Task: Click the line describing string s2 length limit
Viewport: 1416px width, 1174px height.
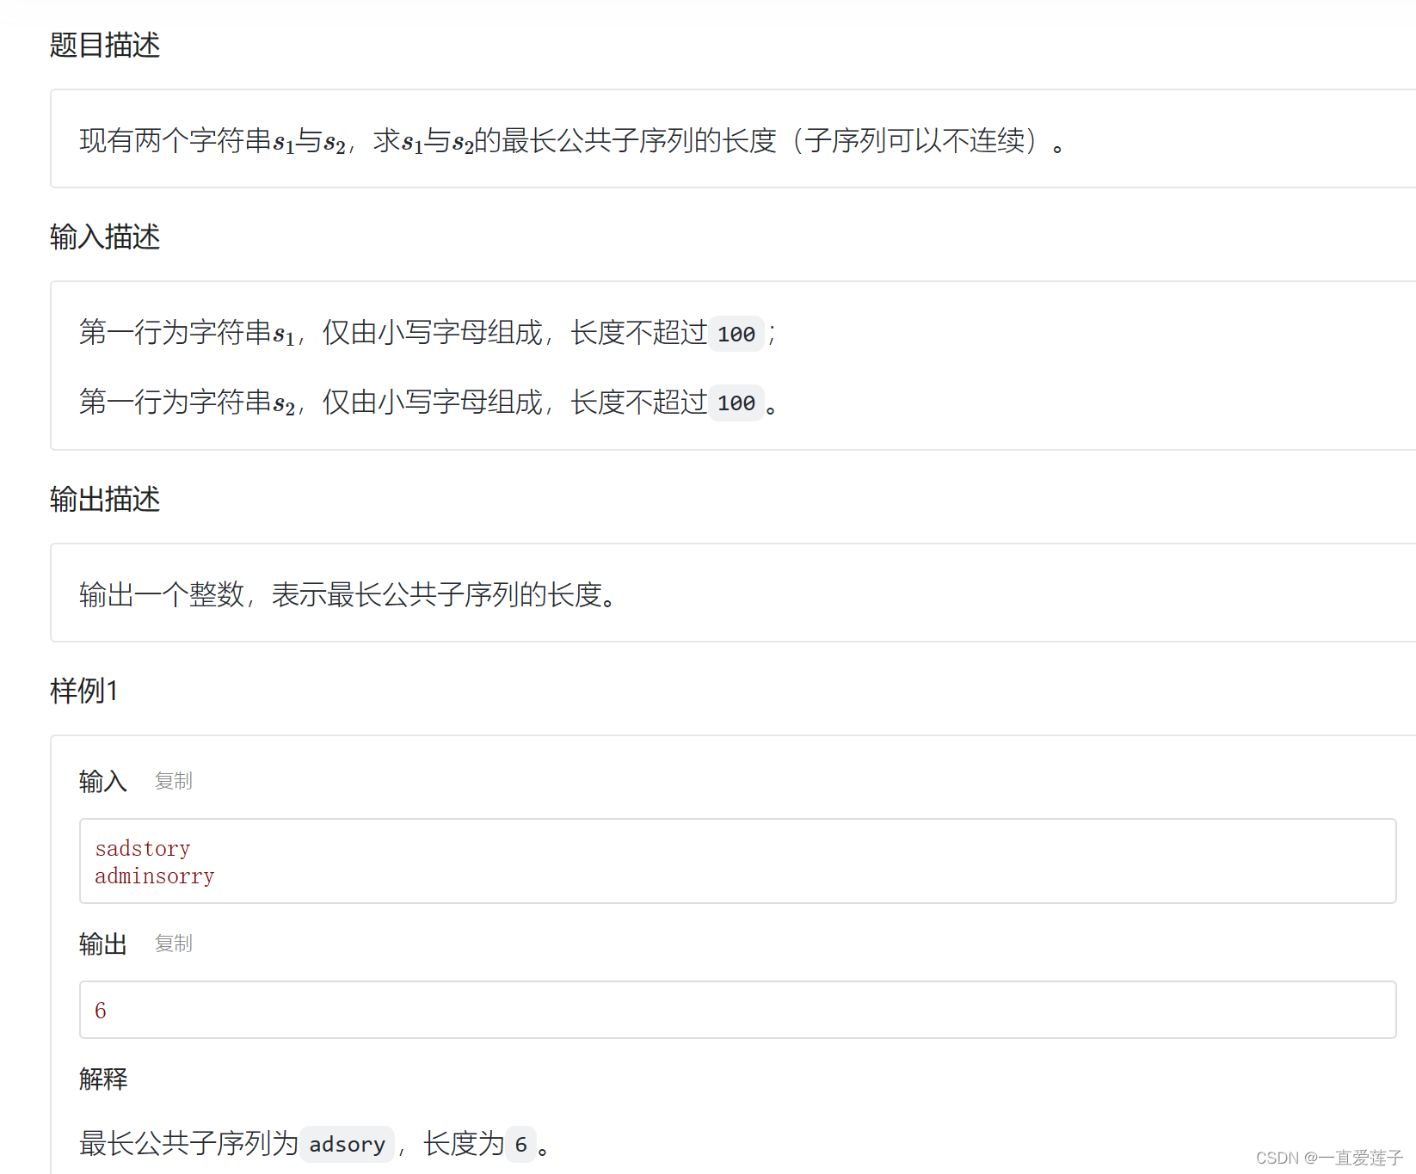Action: [x=428, y=403]
